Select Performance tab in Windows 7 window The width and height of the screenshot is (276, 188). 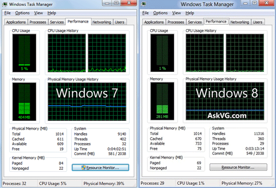tap(78, 22)
